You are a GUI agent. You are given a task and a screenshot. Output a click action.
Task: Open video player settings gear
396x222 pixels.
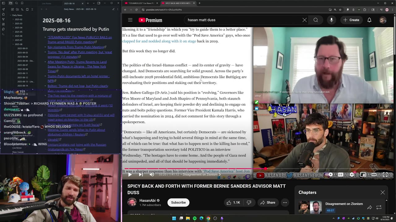(x=352, y=175)
